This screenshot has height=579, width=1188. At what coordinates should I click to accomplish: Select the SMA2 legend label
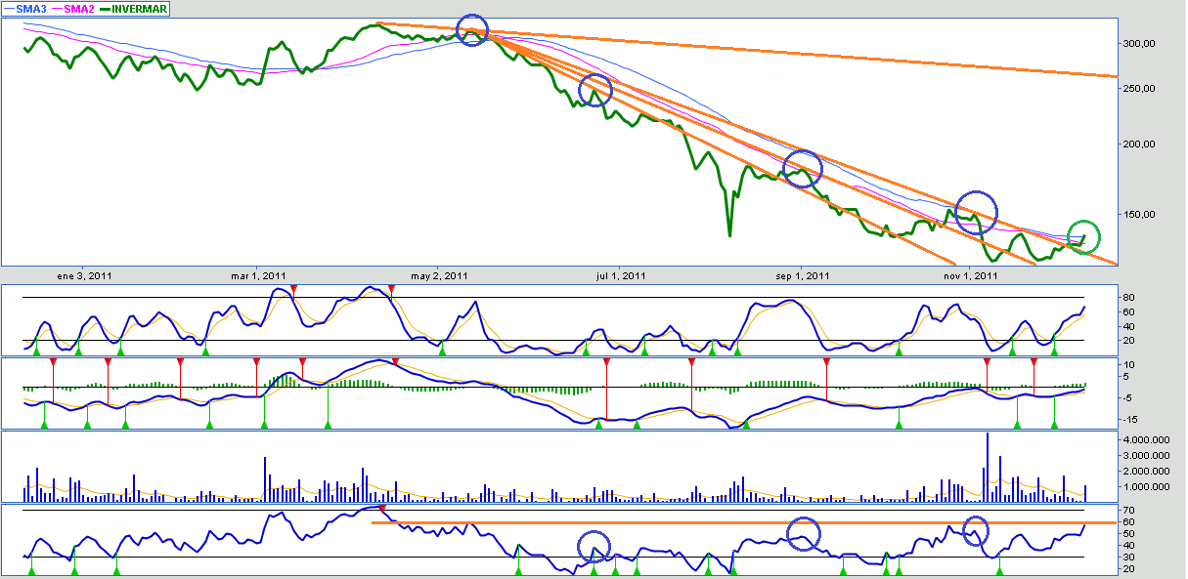[77, 9]
